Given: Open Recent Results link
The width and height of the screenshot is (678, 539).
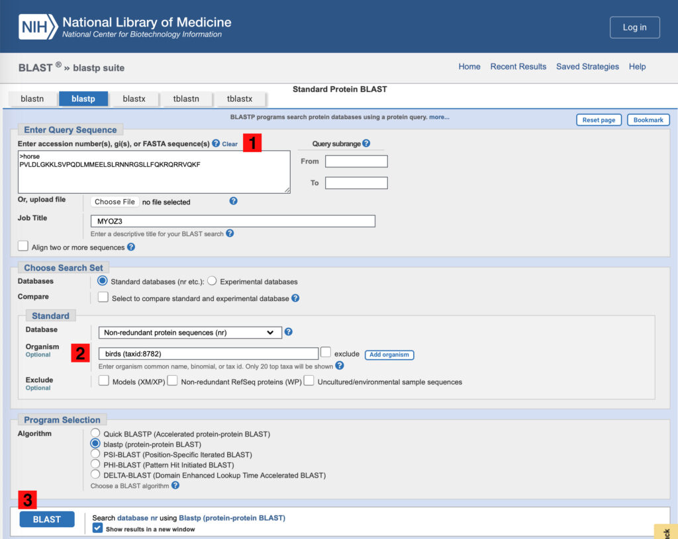Looking at the screenshot, I should 518,67.
